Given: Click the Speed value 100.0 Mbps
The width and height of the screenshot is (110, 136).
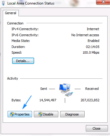Looking at the screenshot, I should coord(91,52).
